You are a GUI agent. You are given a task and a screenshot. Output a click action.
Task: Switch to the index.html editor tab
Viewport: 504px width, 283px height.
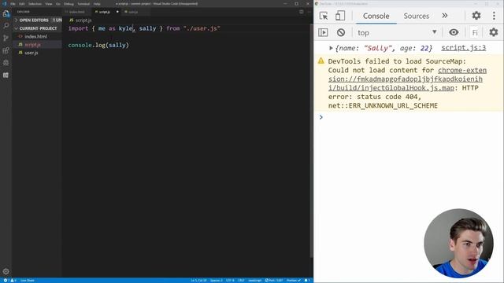76,12
